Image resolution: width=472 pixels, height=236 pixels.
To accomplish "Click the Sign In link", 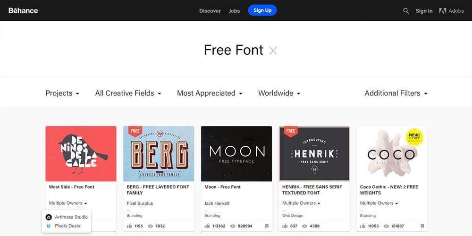I will coord(424,11).
